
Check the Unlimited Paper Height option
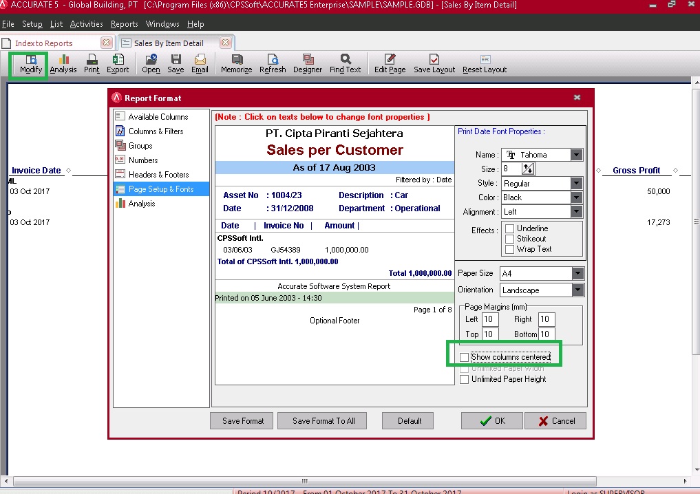[465, 379]
